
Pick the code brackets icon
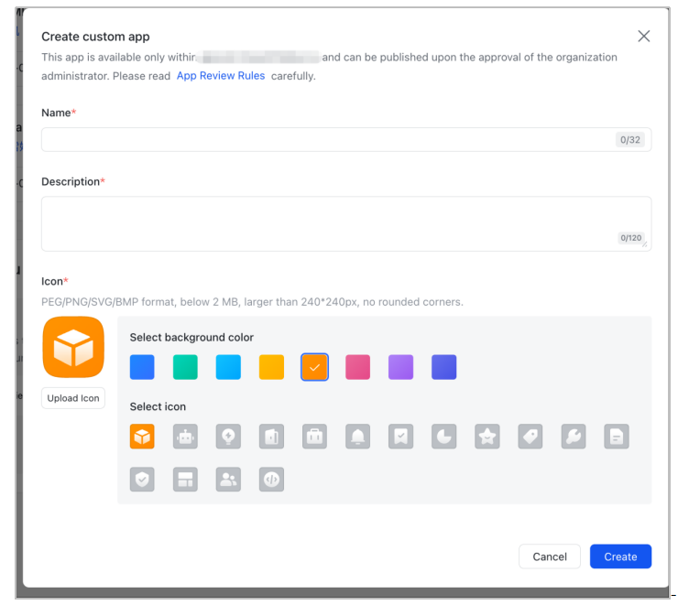[x=271, y=480]
